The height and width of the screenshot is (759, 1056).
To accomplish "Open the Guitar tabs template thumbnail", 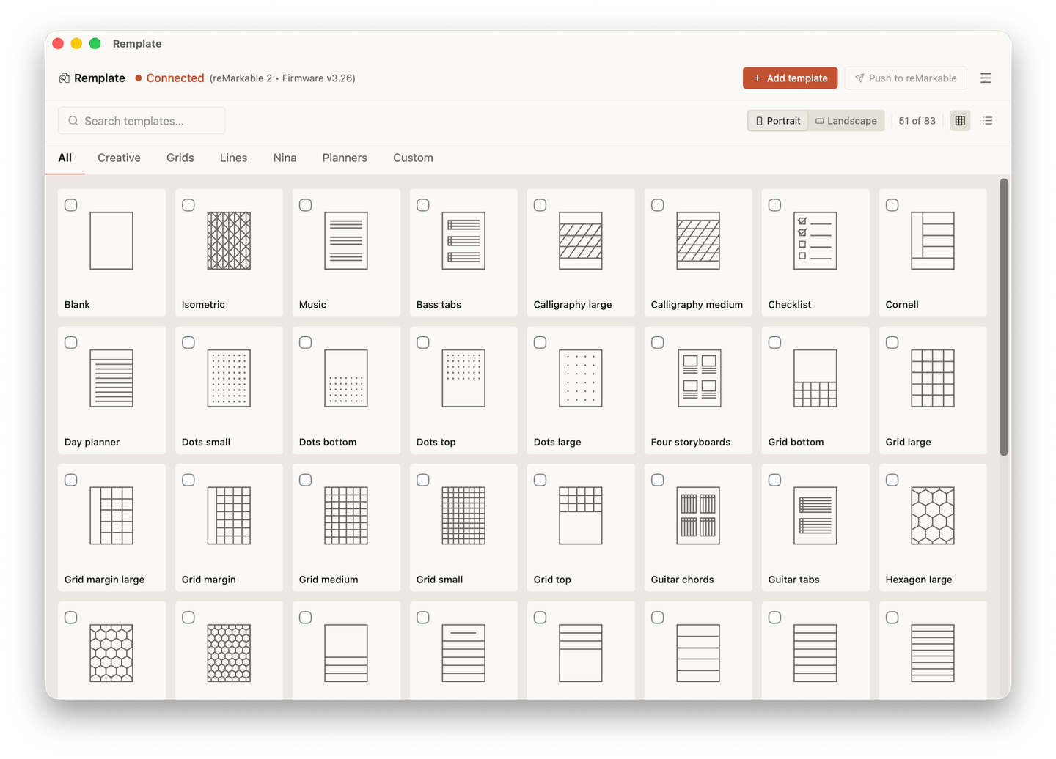I will pyautogui.click(x=815, y=516).
